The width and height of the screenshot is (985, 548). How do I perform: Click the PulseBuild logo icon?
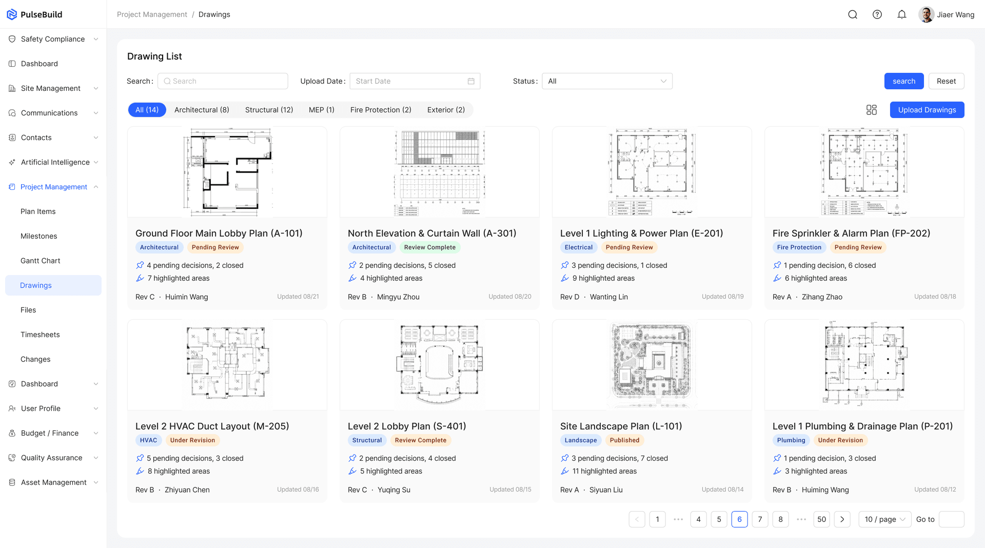pyautogui.click(x=12, y=14)
